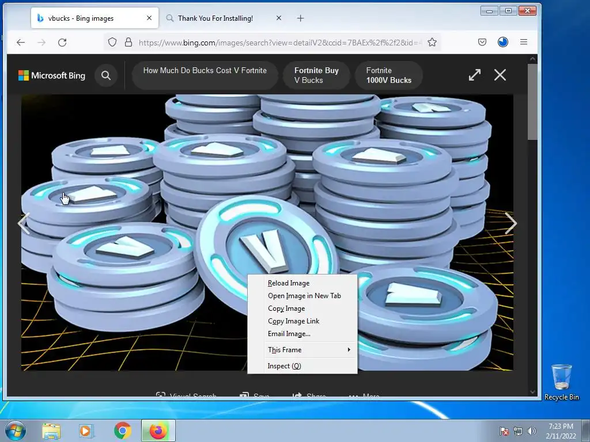Reload the page with the refresh icon
Screen dimensions: 590x442
pos(62,43)
